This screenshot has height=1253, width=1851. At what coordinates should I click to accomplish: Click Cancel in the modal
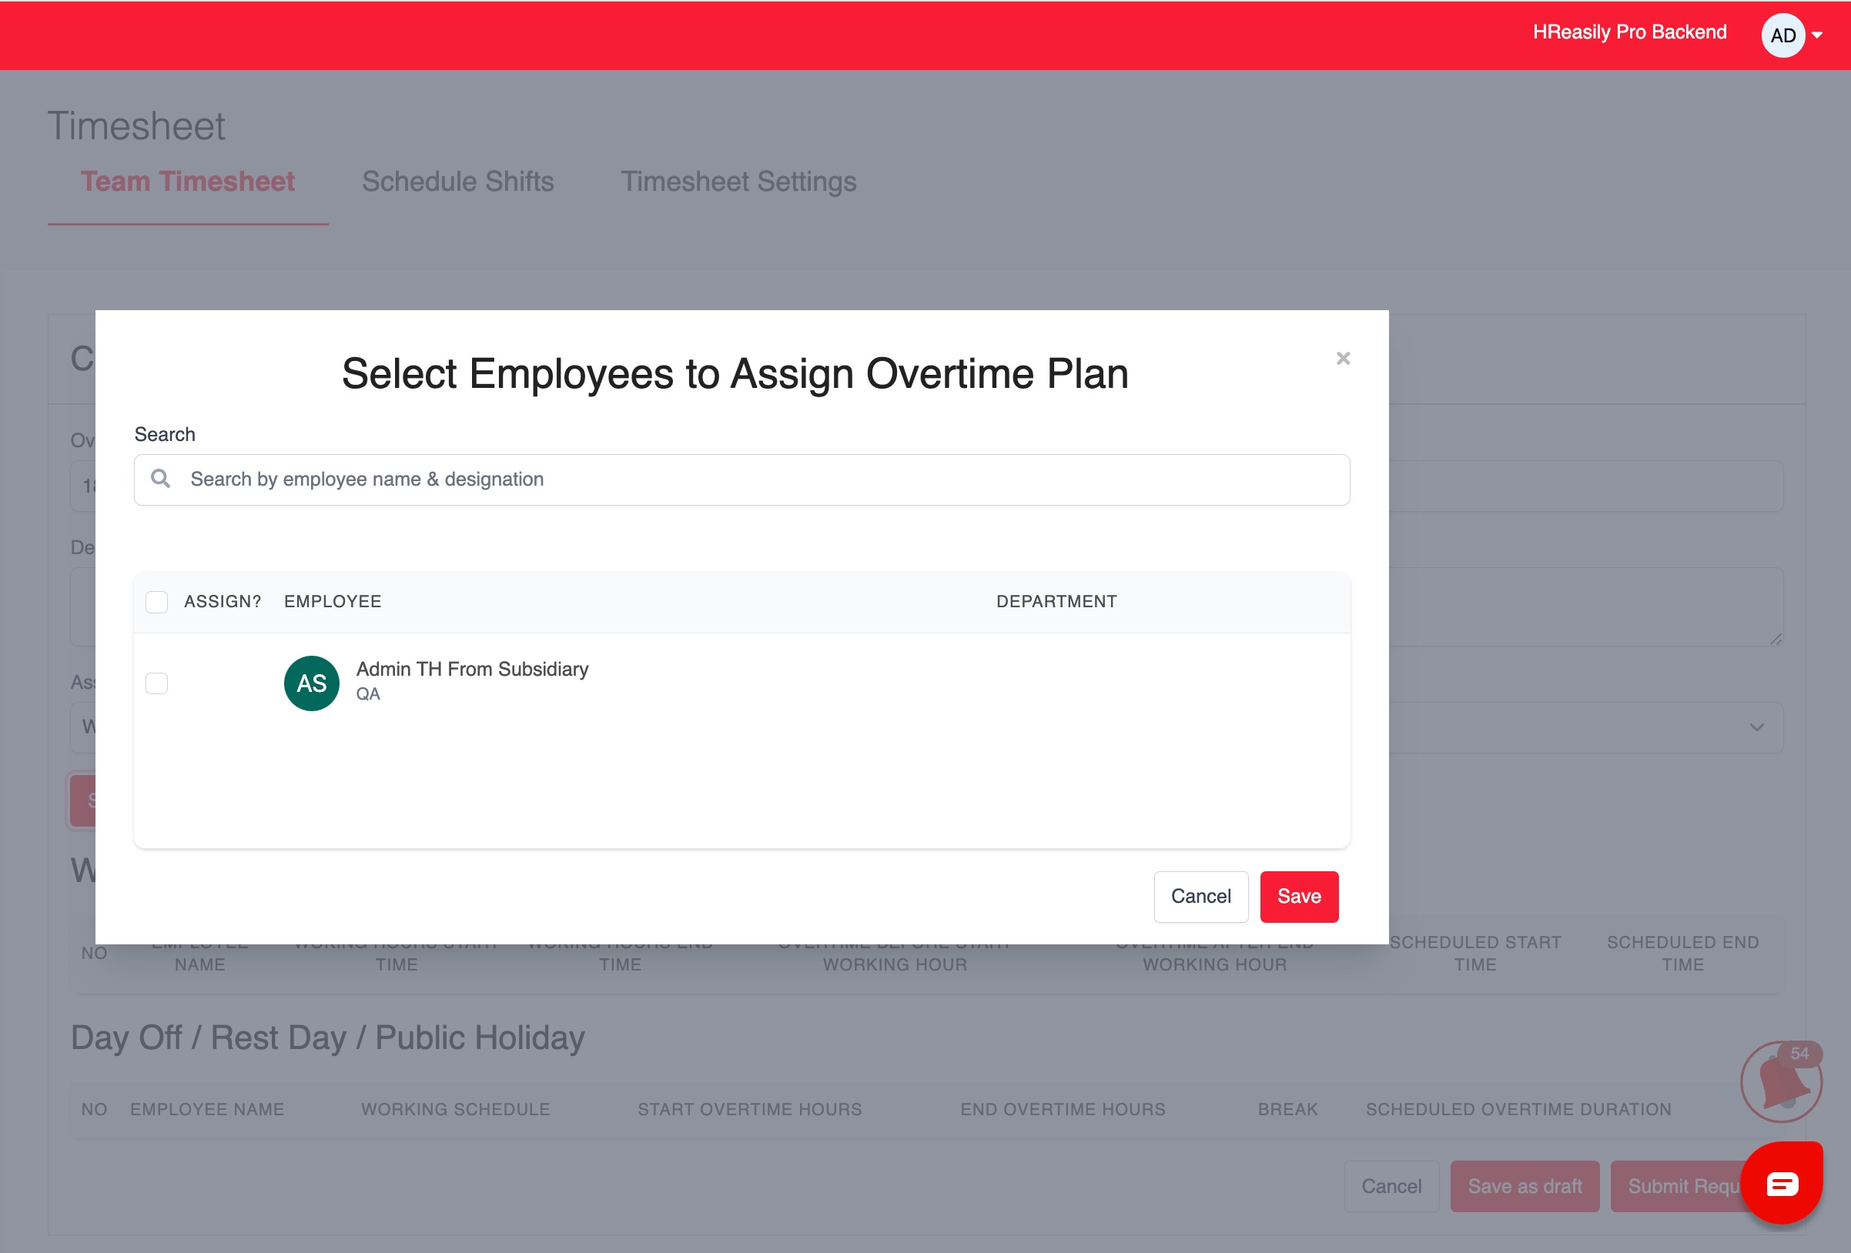click(1200, 897)
